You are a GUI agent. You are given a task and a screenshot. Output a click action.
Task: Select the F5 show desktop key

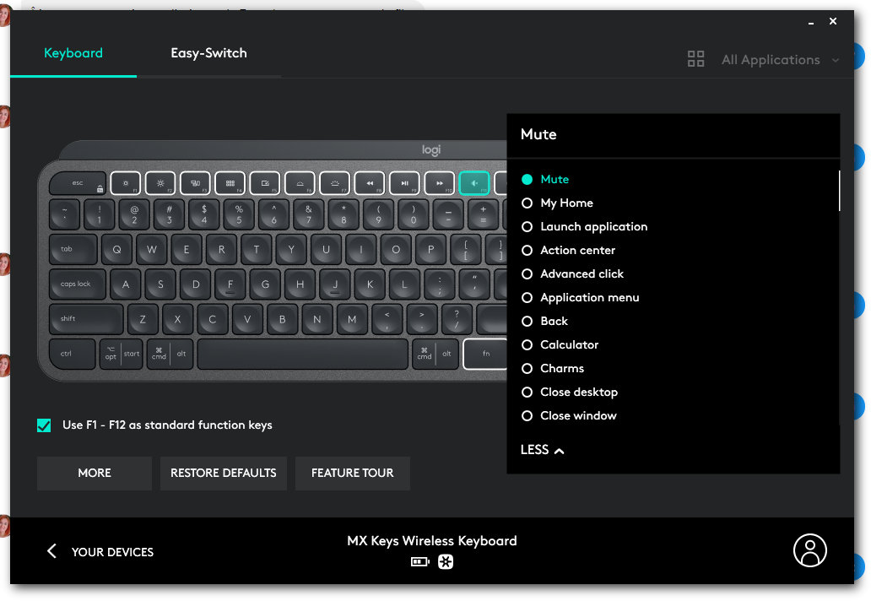(x=265, y=182)
